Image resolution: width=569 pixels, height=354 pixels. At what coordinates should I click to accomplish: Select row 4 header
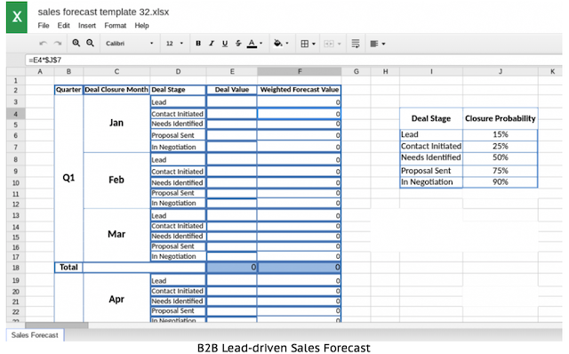click(16, 114)
